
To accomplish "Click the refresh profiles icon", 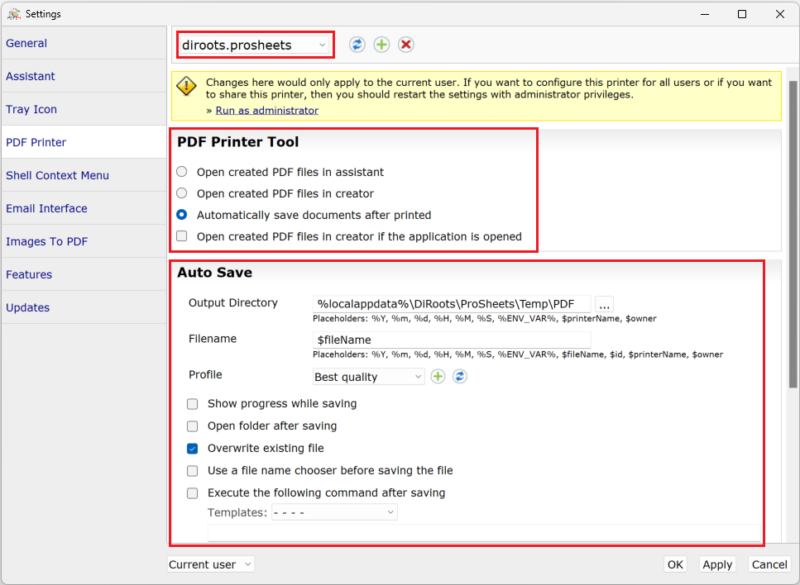I will tap(460, 377).
